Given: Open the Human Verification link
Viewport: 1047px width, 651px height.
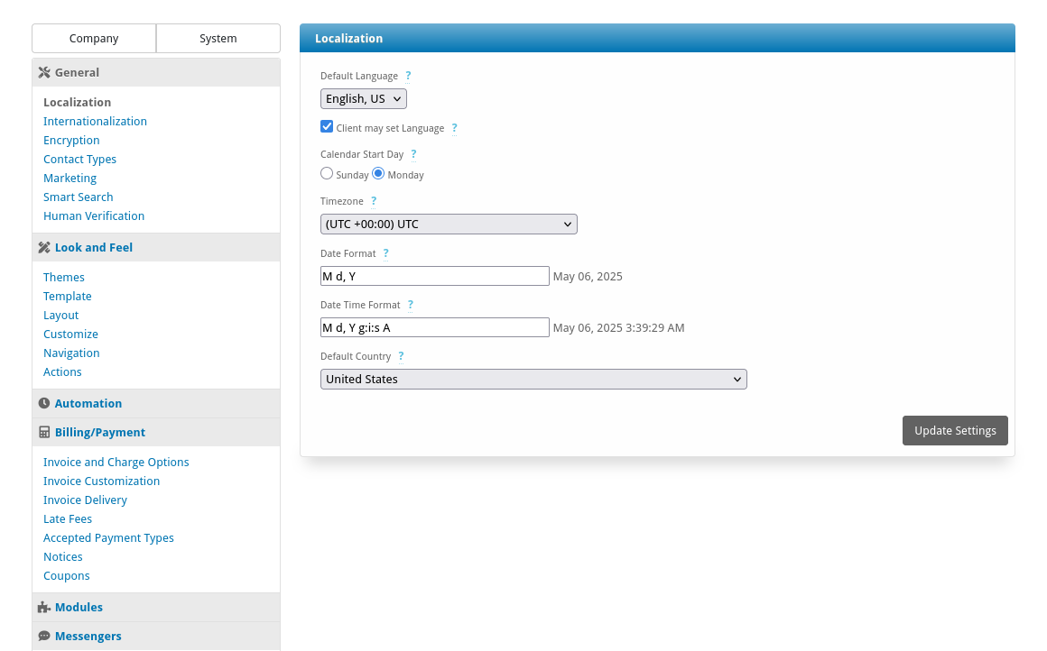Looking at the screenshot, I should click(x=94, y=216).
